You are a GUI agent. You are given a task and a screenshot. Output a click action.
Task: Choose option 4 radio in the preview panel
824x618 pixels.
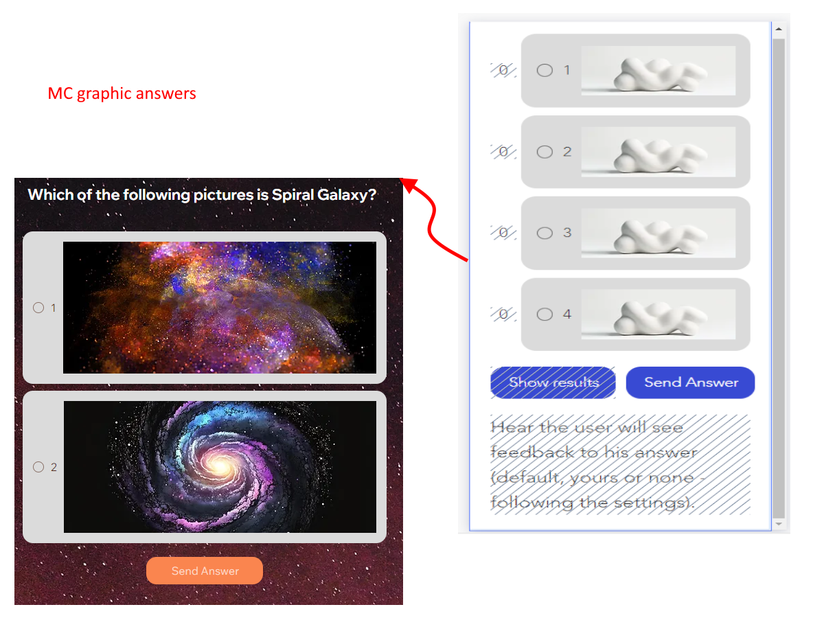[x=545, y=314]
